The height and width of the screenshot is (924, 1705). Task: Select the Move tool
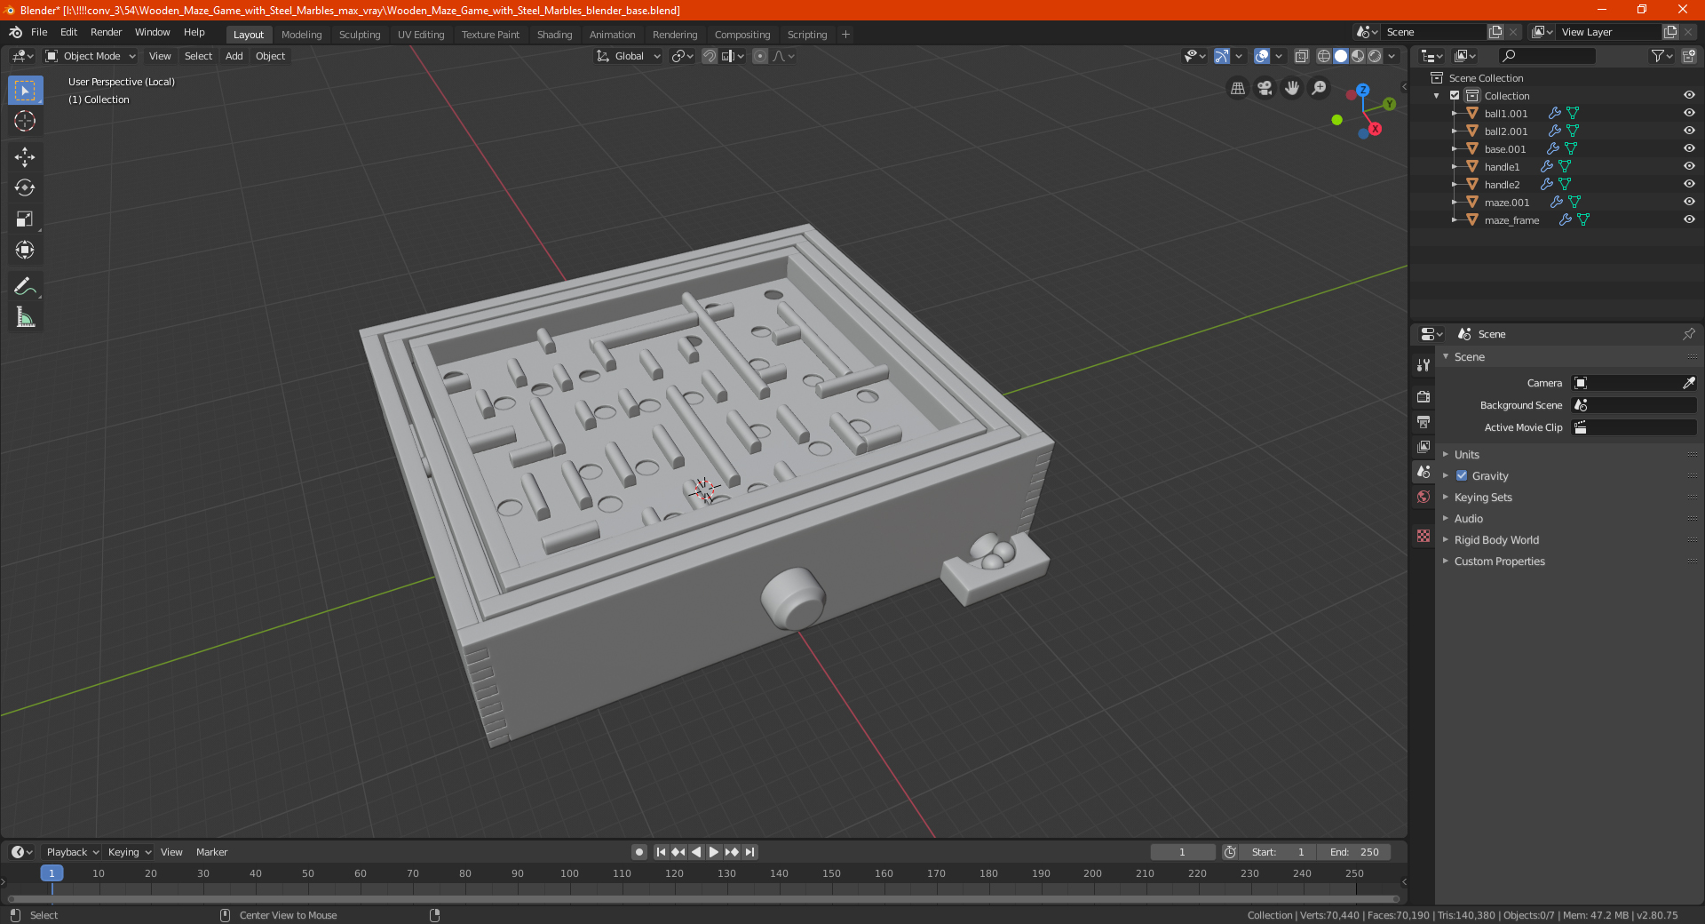pyautogui.click(x=25, y=157)
